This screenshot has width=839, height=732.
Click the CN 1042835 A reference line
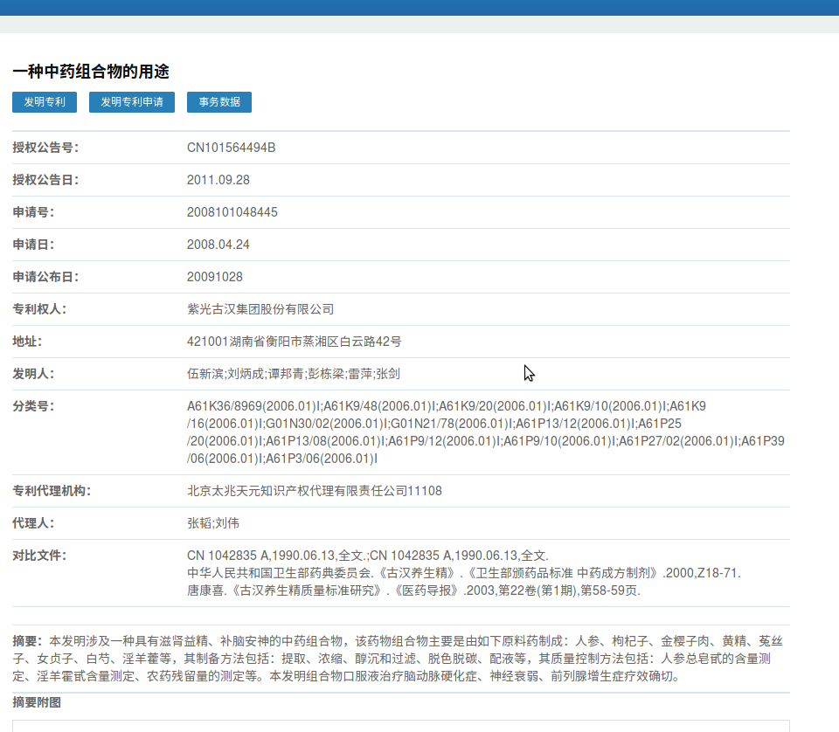coord(368,556)
